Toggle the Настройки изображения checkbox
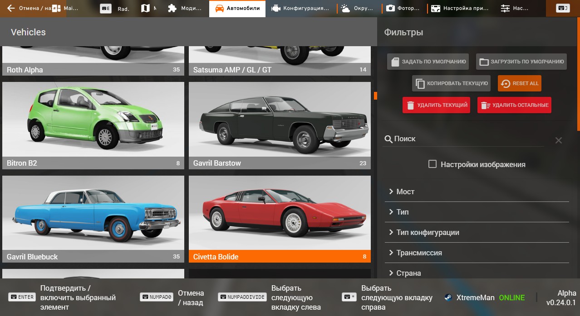 click(x=433, y=164)
